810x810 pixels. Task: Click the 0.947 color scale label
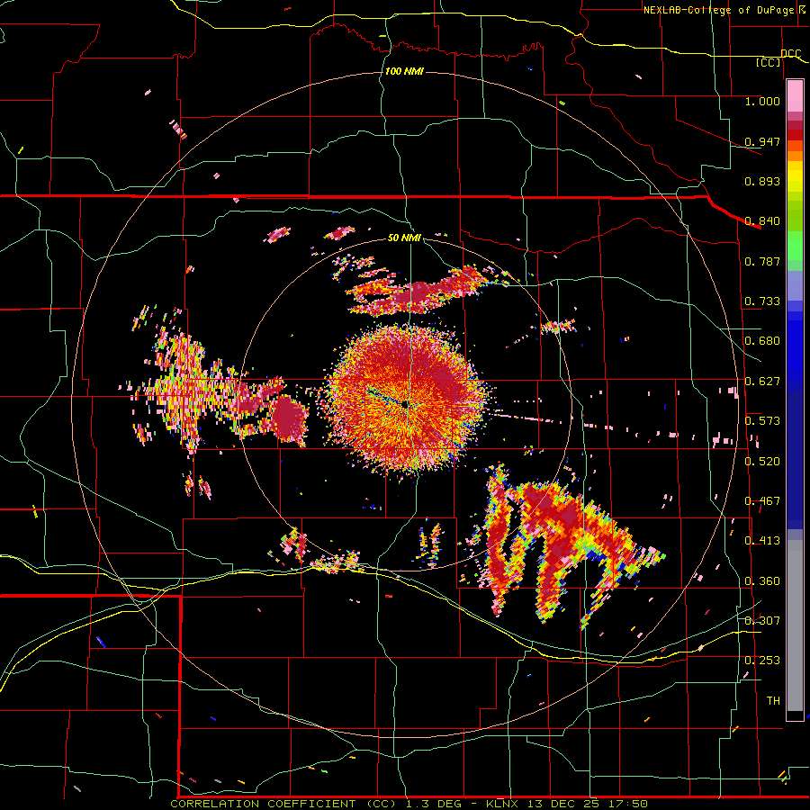[x=762, y=141]
